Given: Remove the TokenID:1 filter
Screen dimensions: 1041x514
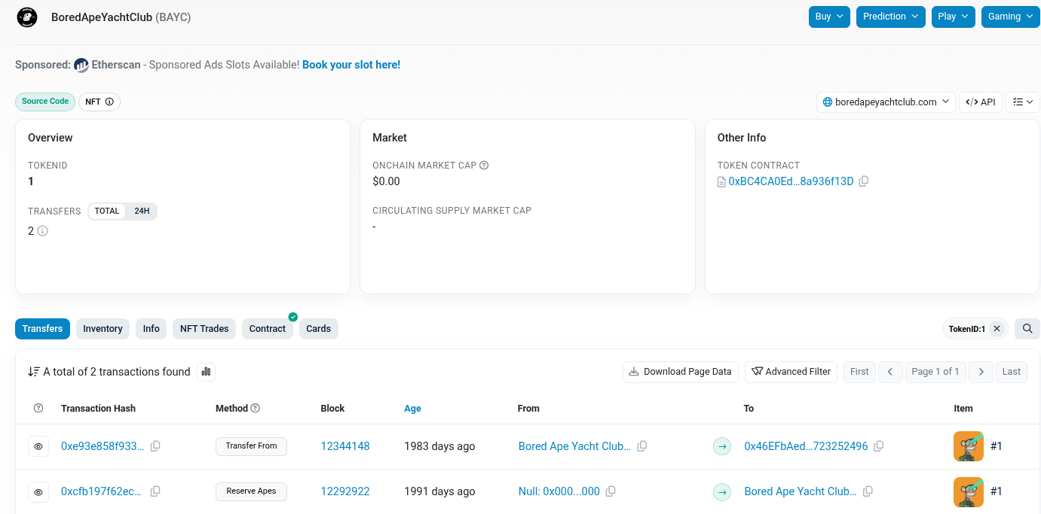Looking at the screenshot, I should point(997,329).
